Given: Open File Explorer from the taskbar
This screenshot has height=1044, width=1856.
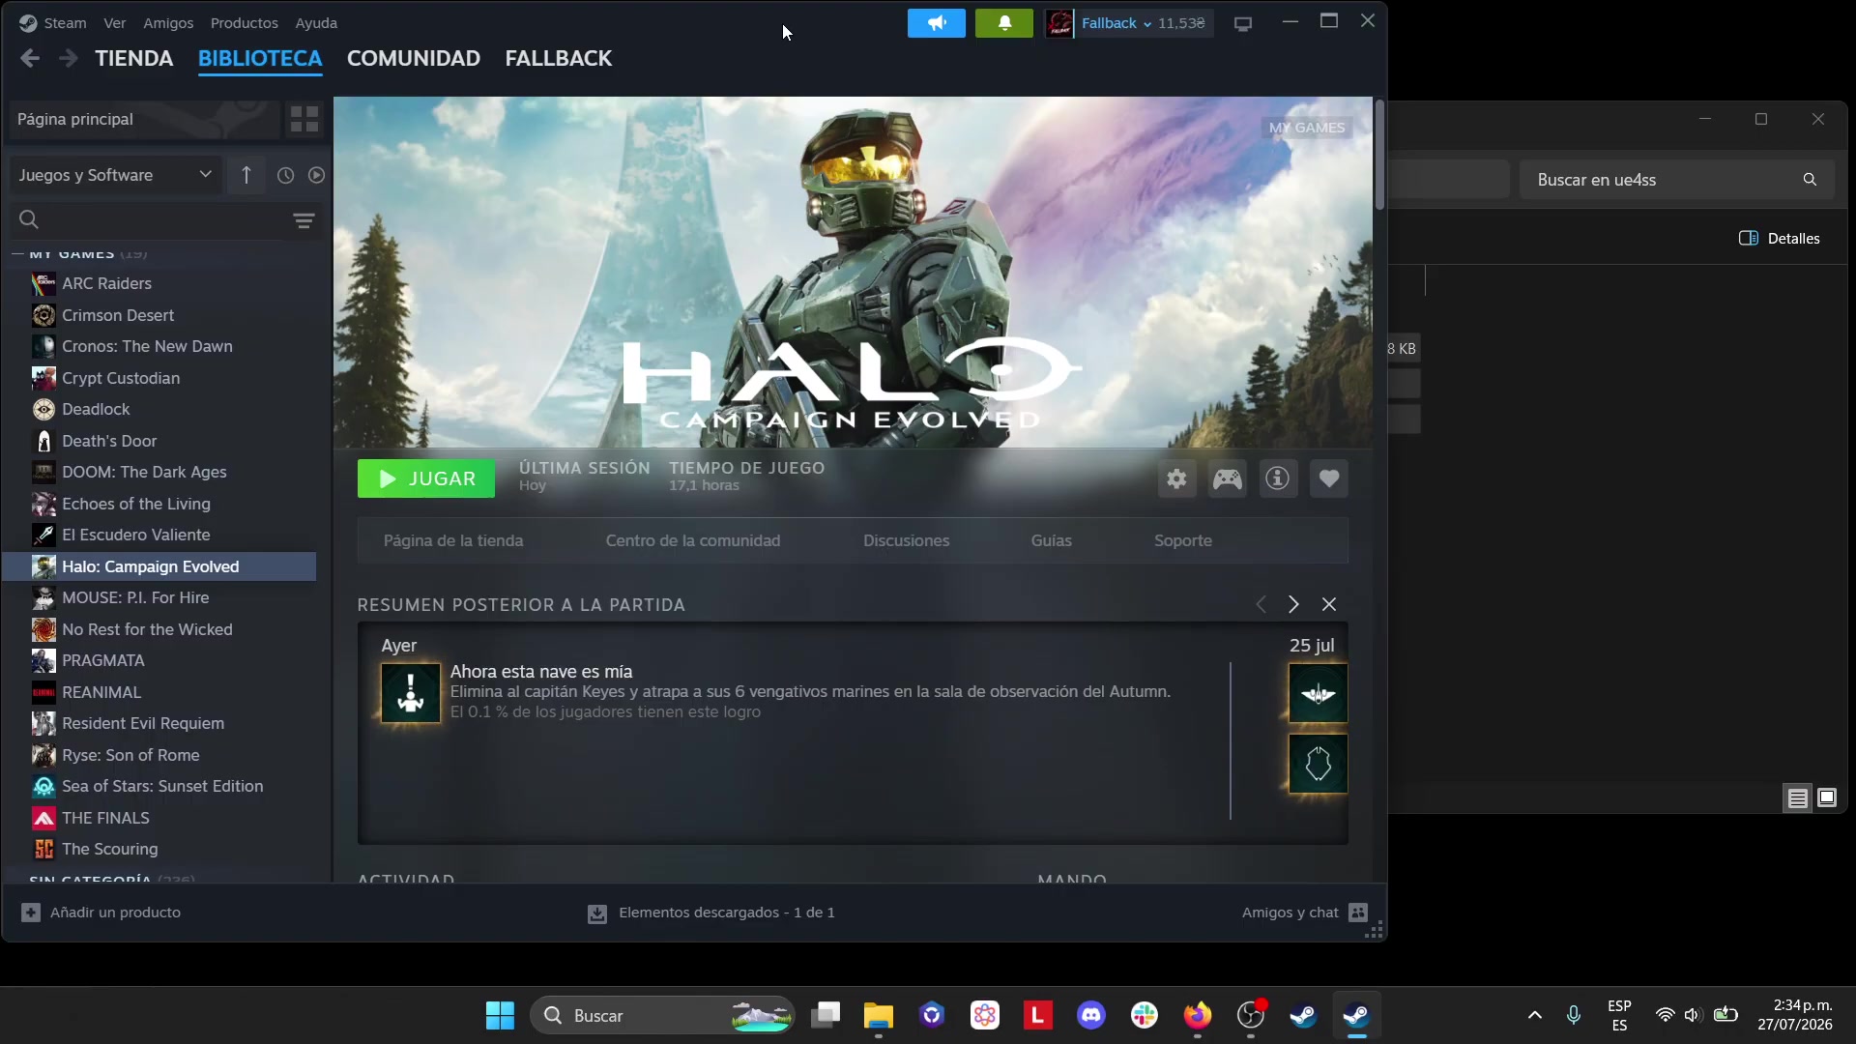Looking at the screenshot, I should 879,1016.
